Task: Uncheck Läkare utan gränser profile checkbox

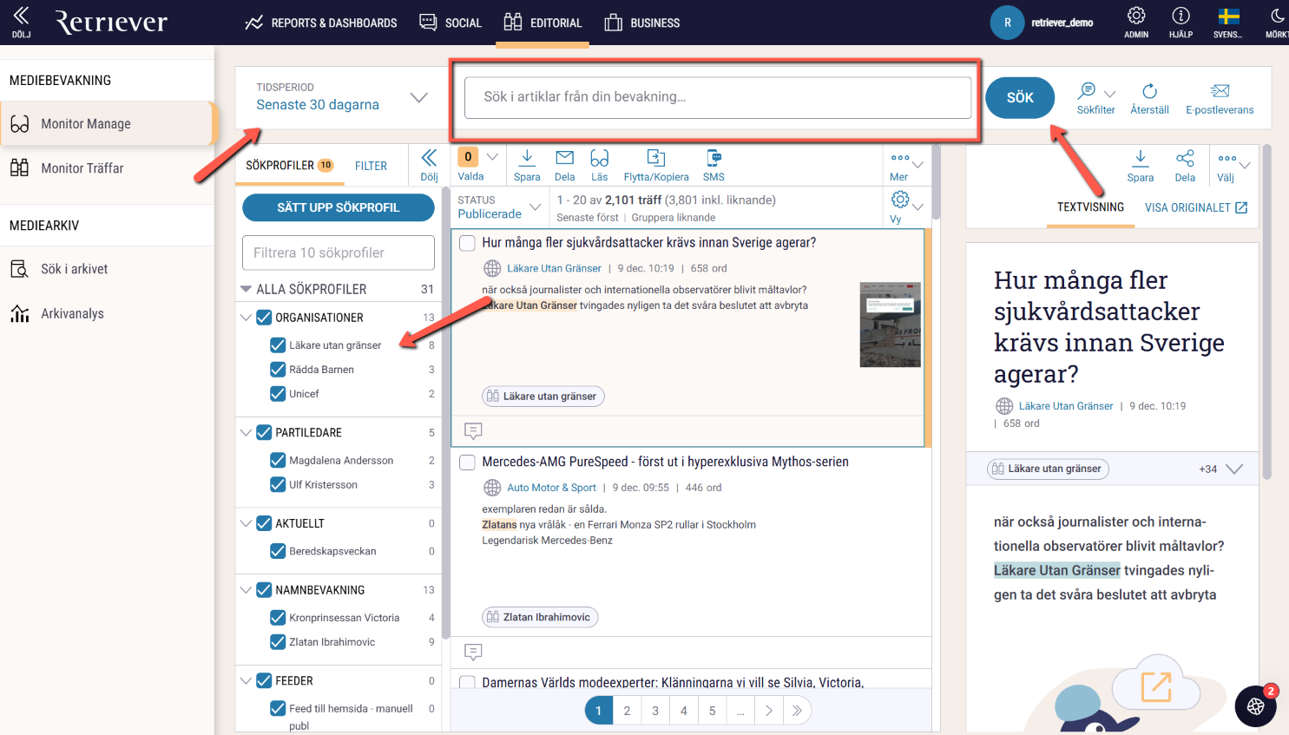Action: 278,345
